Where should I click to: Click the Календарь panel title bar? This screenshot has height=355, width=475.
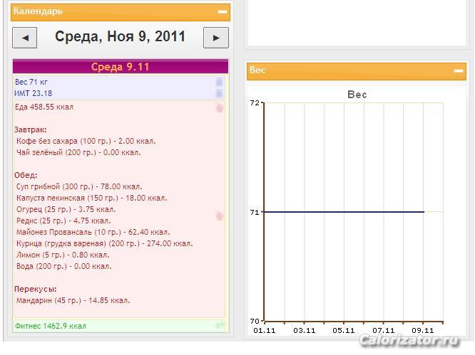[x=107, y=12]
